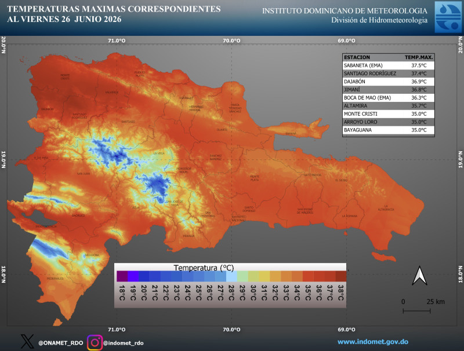Select SANTIAGO RODRÍGUEZ in the station table
The height and width of the screenshot is (351, 464).
[370, 74]
